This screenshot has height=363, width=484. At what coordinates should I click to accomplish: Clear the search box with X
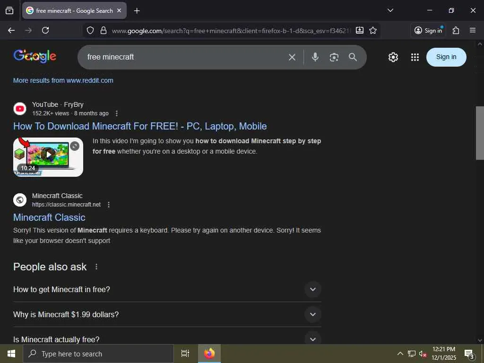coord(292,57)
